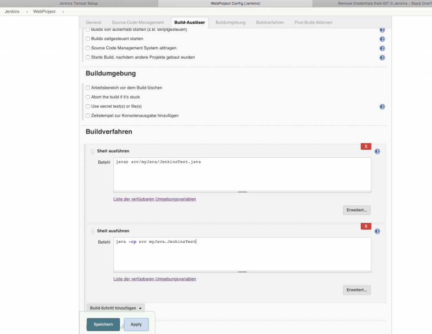
Task: Delete the first Shell ausführen build step
Action: click(x=366, y=146)
